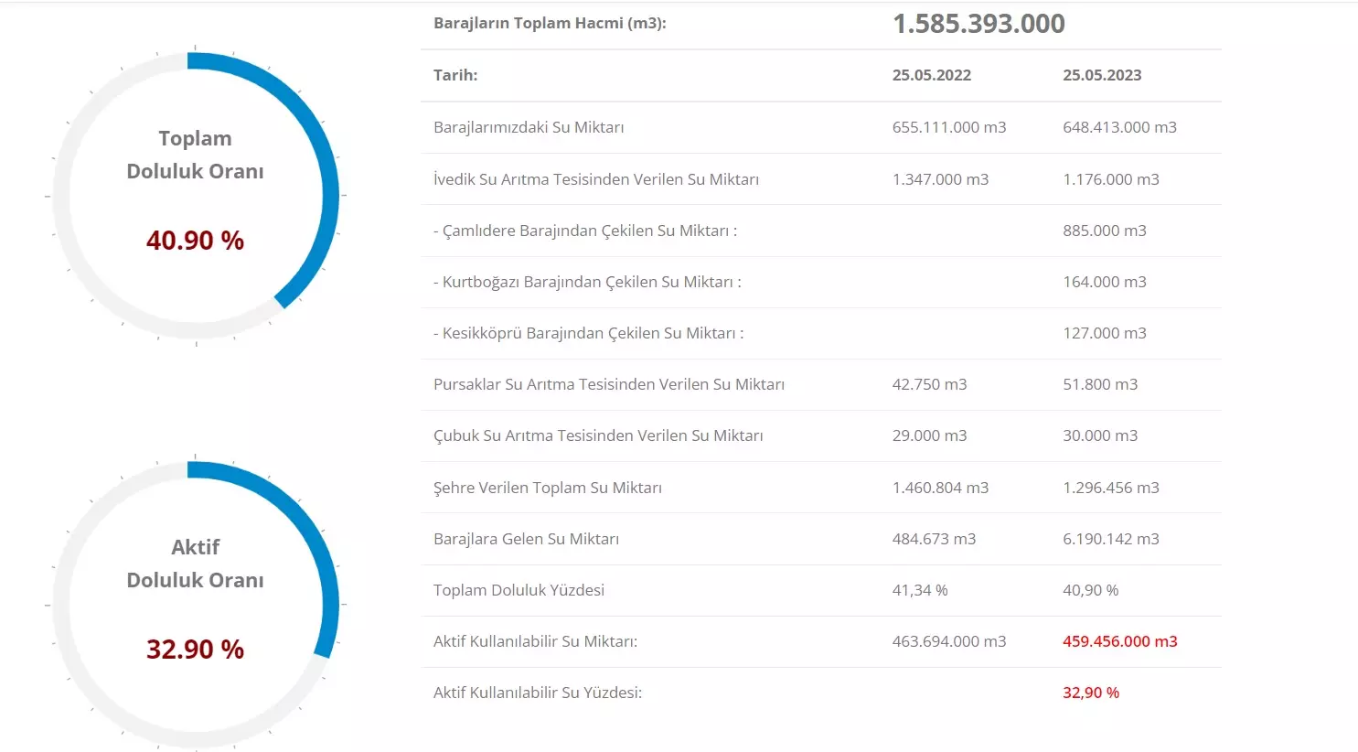
Task: Click the 32.90 % value in the gauge
Action: [195, 650]
